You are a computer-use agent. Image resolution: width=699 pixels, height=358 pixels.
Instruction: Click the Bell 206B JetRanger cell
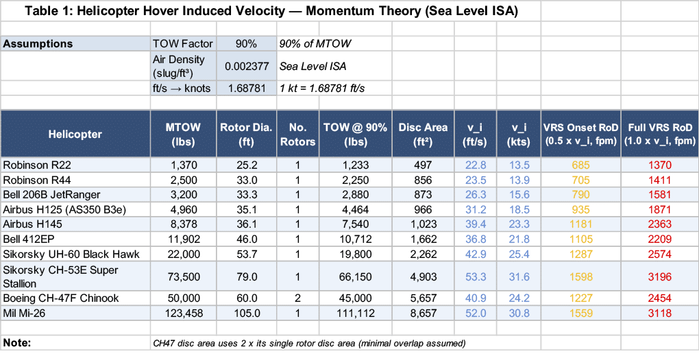[x=76, y=194]
